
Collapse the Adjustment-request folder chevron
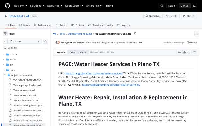5,75
